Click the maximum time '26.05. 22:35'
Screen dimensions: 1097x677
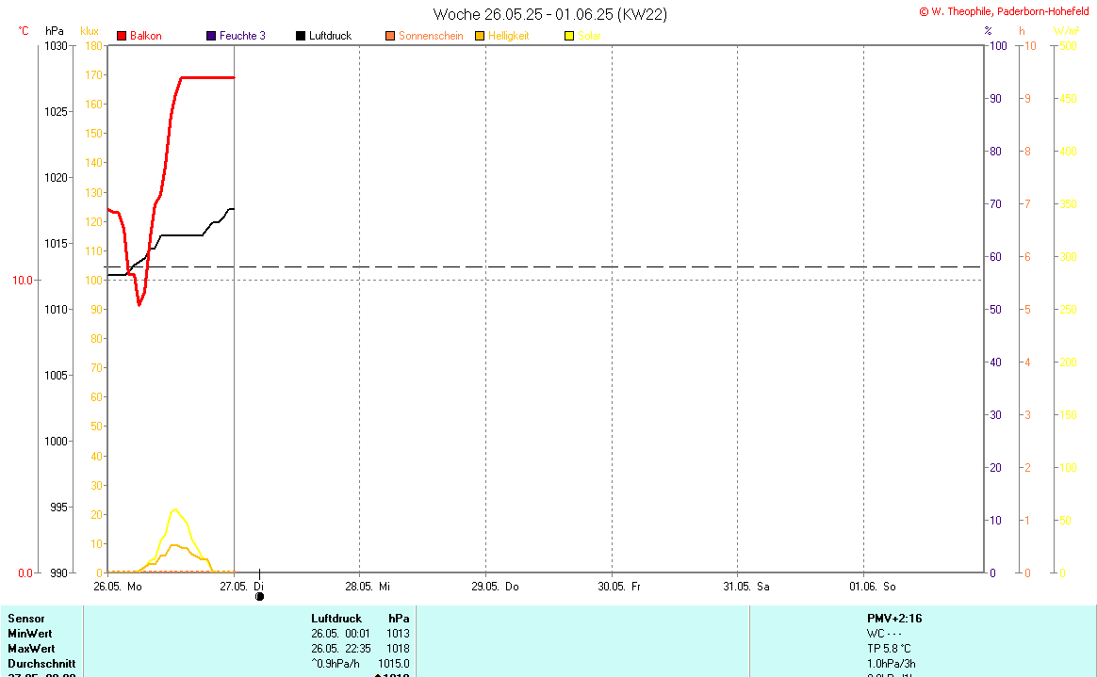click(341, 649)
